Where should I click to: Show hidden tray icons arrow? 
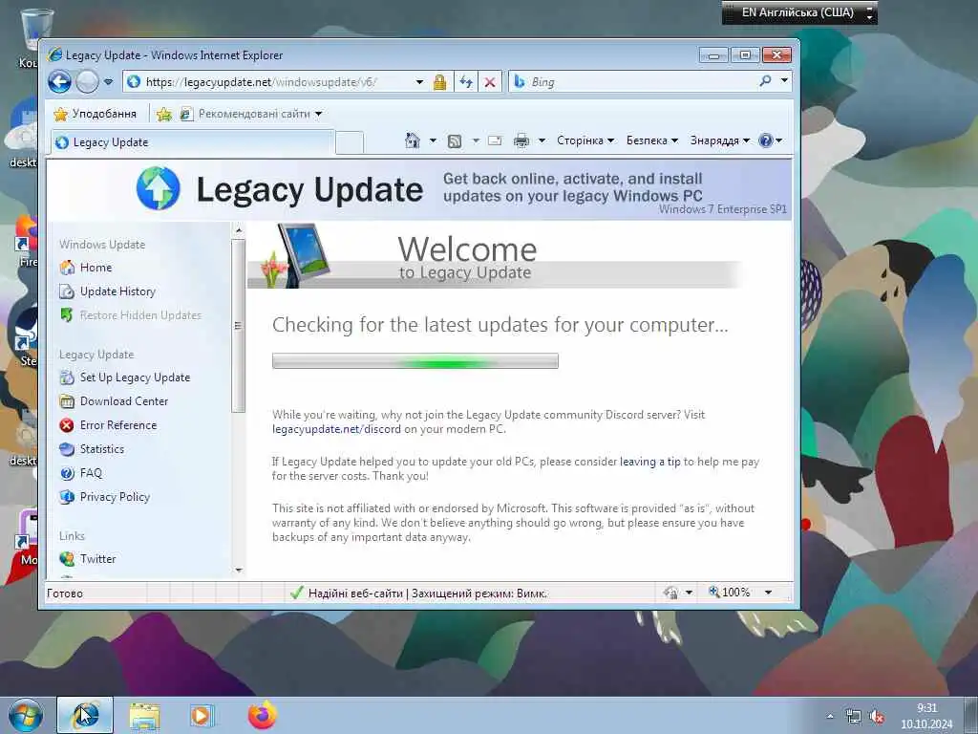pos(830,717)
